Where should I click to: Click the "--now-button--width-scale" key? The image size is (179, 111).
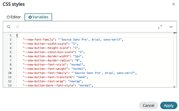coord(45,44)
